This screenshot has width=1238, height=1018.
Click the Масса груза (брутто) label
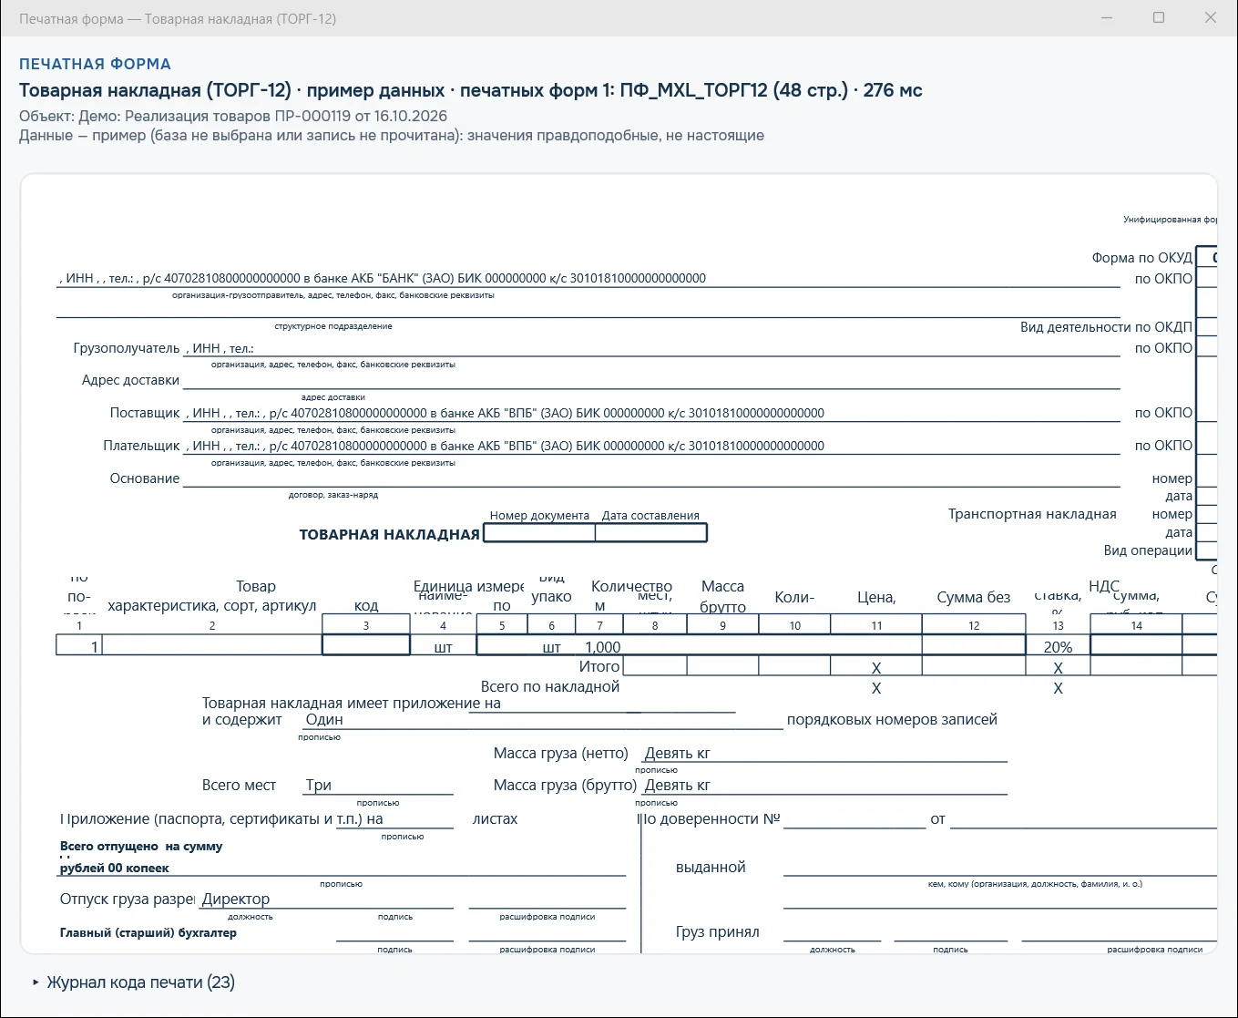click(565, 786)
